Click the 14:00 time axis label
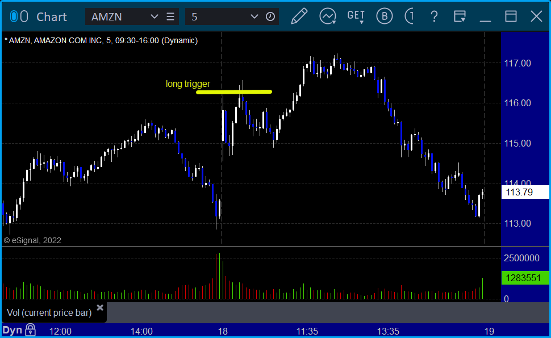551x338 pixels. pyautogui.click(x=141, y=331)
